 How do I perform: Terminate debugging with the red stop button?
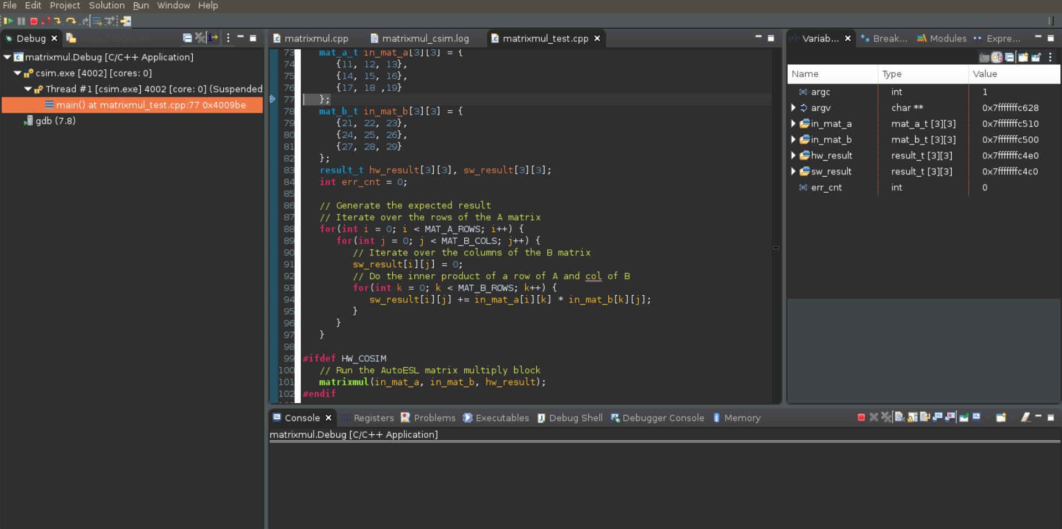34,21
